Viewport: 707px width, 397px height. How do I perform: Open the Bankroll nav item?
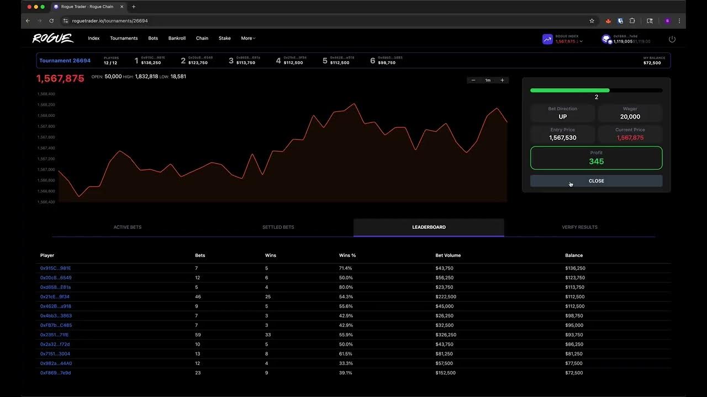pos(177,38)
